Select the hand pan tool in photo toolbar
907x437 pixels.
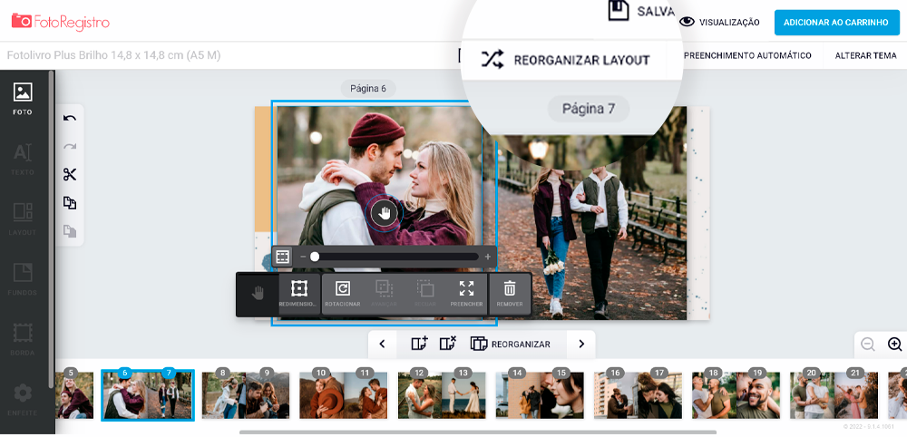[x=258, y=295]
